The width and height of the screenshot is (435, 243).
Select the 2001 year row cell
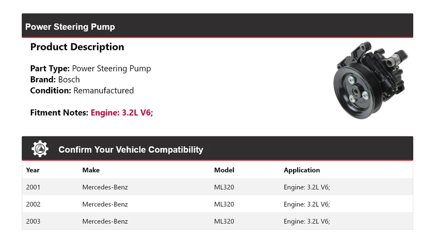(33, 187)
